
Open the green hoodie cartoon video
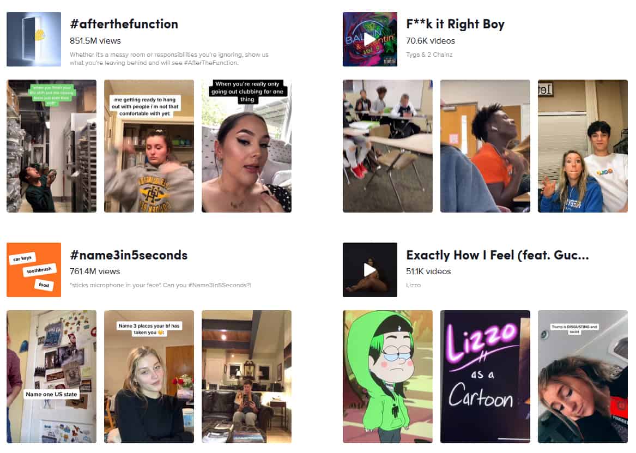[x=387, y=376]
